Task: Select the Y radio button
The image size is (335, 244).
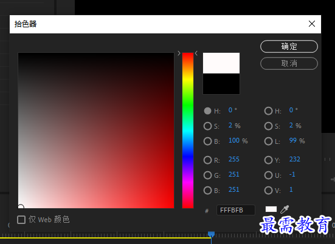Action: [268, 160]
